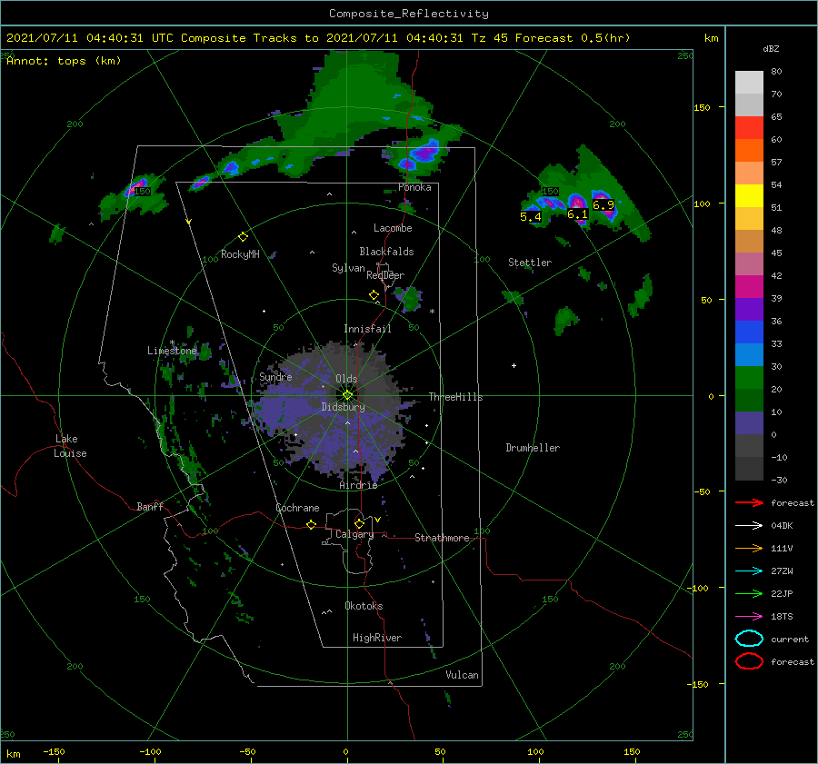This screenshot has width=818, height=764.
Task: Click the Annot: tops (km) annotation
Action: point(65,61)
